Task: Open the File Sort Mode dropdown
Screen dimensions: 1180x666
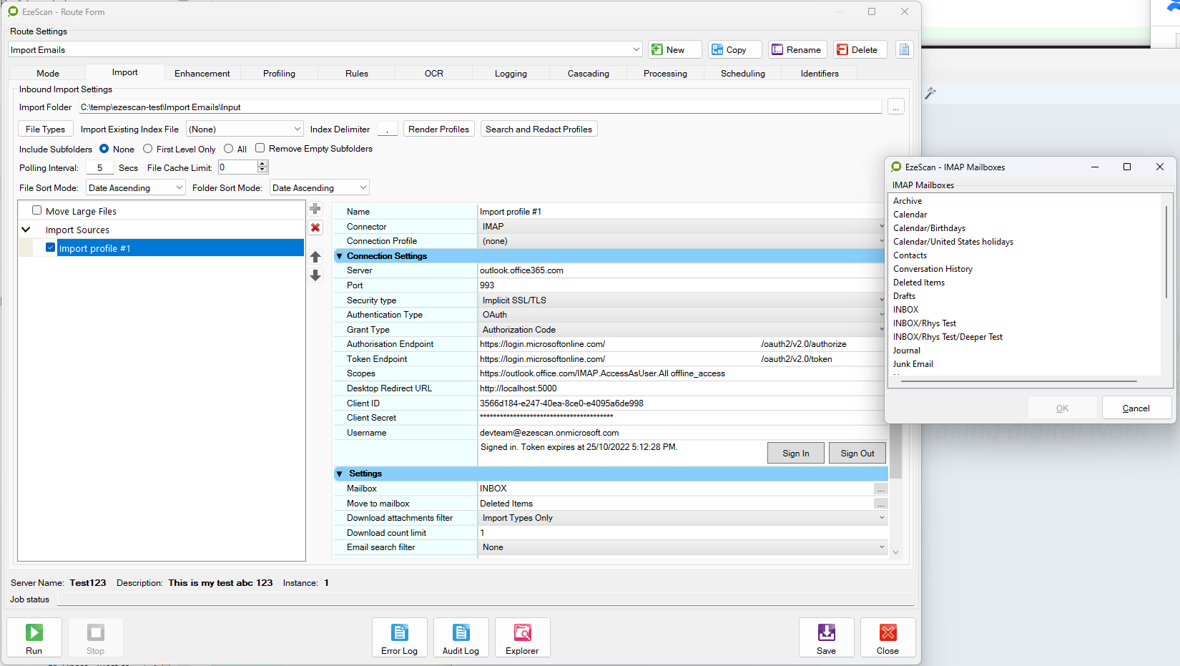Action: (136, 187)
